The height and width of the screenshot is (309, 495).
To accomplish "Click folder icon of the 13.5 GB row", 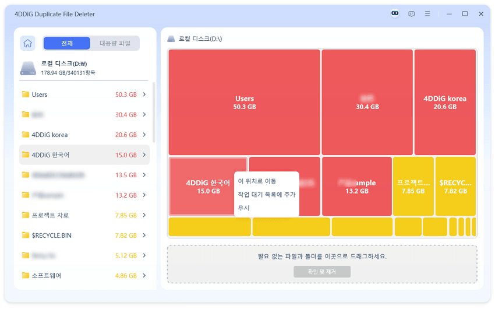I will coord(25,175).
